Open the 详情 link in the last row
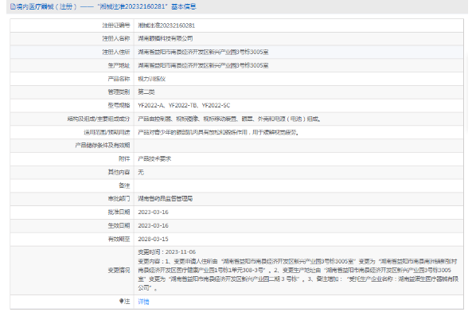The width and height of the screenshot is (472, 312). click(x=143, y=302)
